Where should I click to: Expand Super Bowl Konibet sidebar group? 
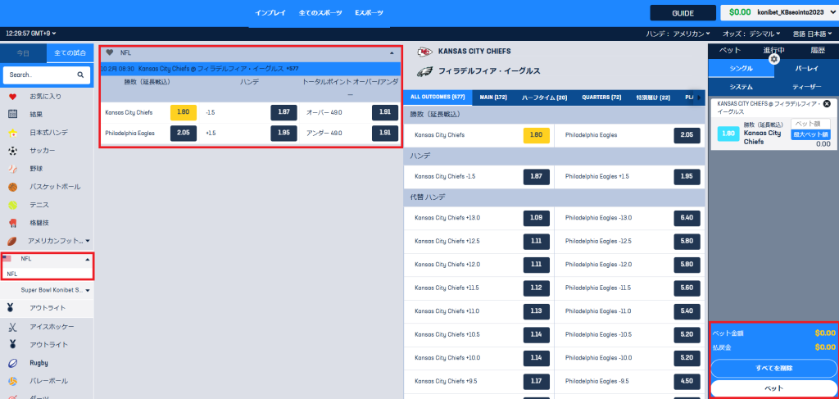(88, 290)
